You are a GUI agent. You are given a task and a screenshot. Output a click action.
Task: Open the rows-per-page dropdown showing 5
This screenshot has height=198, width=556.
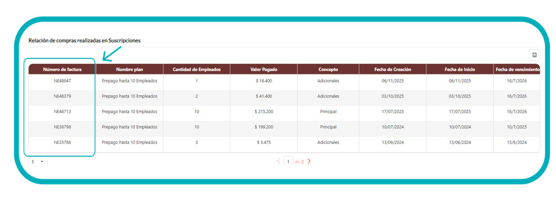[37, 162]
